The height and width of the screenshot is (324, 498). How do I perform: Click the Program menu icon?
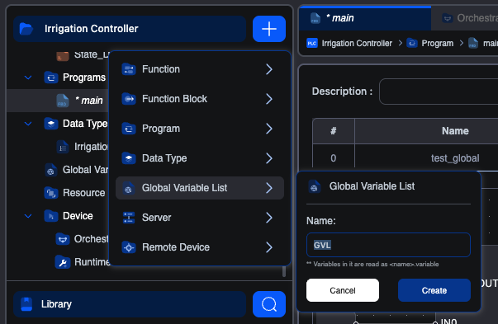click(x=129, y=129)
